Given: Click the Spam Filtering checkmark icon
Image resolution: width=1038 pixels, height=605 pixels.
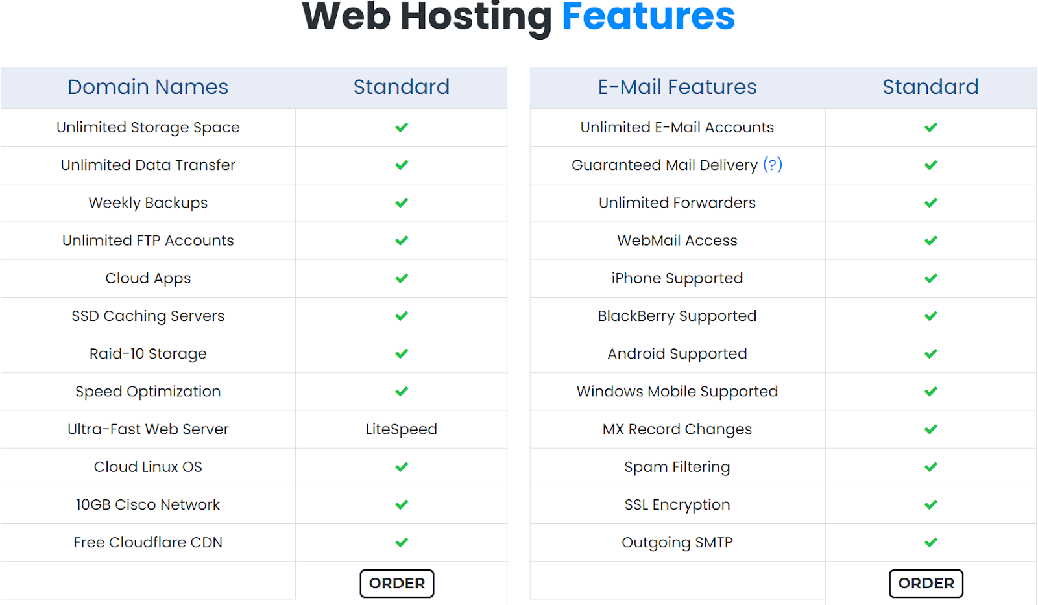Looking at the screenshot, I should coord(931,467).
